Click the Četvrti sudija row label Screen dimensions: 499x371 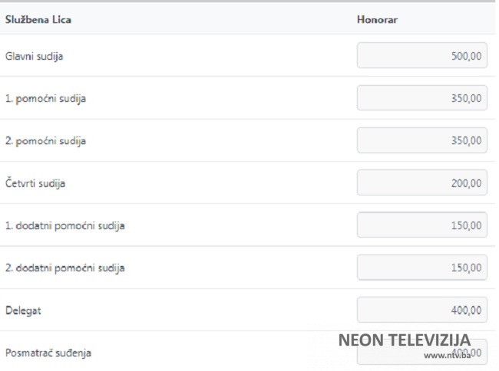point(36,183)
